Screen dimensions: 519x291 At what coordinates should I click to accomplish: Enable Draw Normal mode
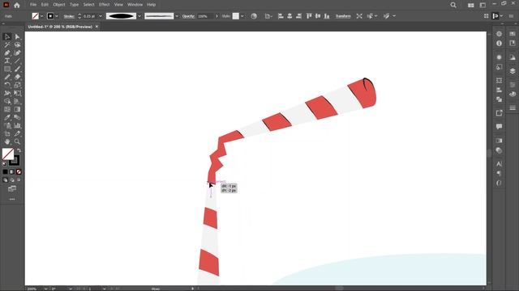click(5, 180)
